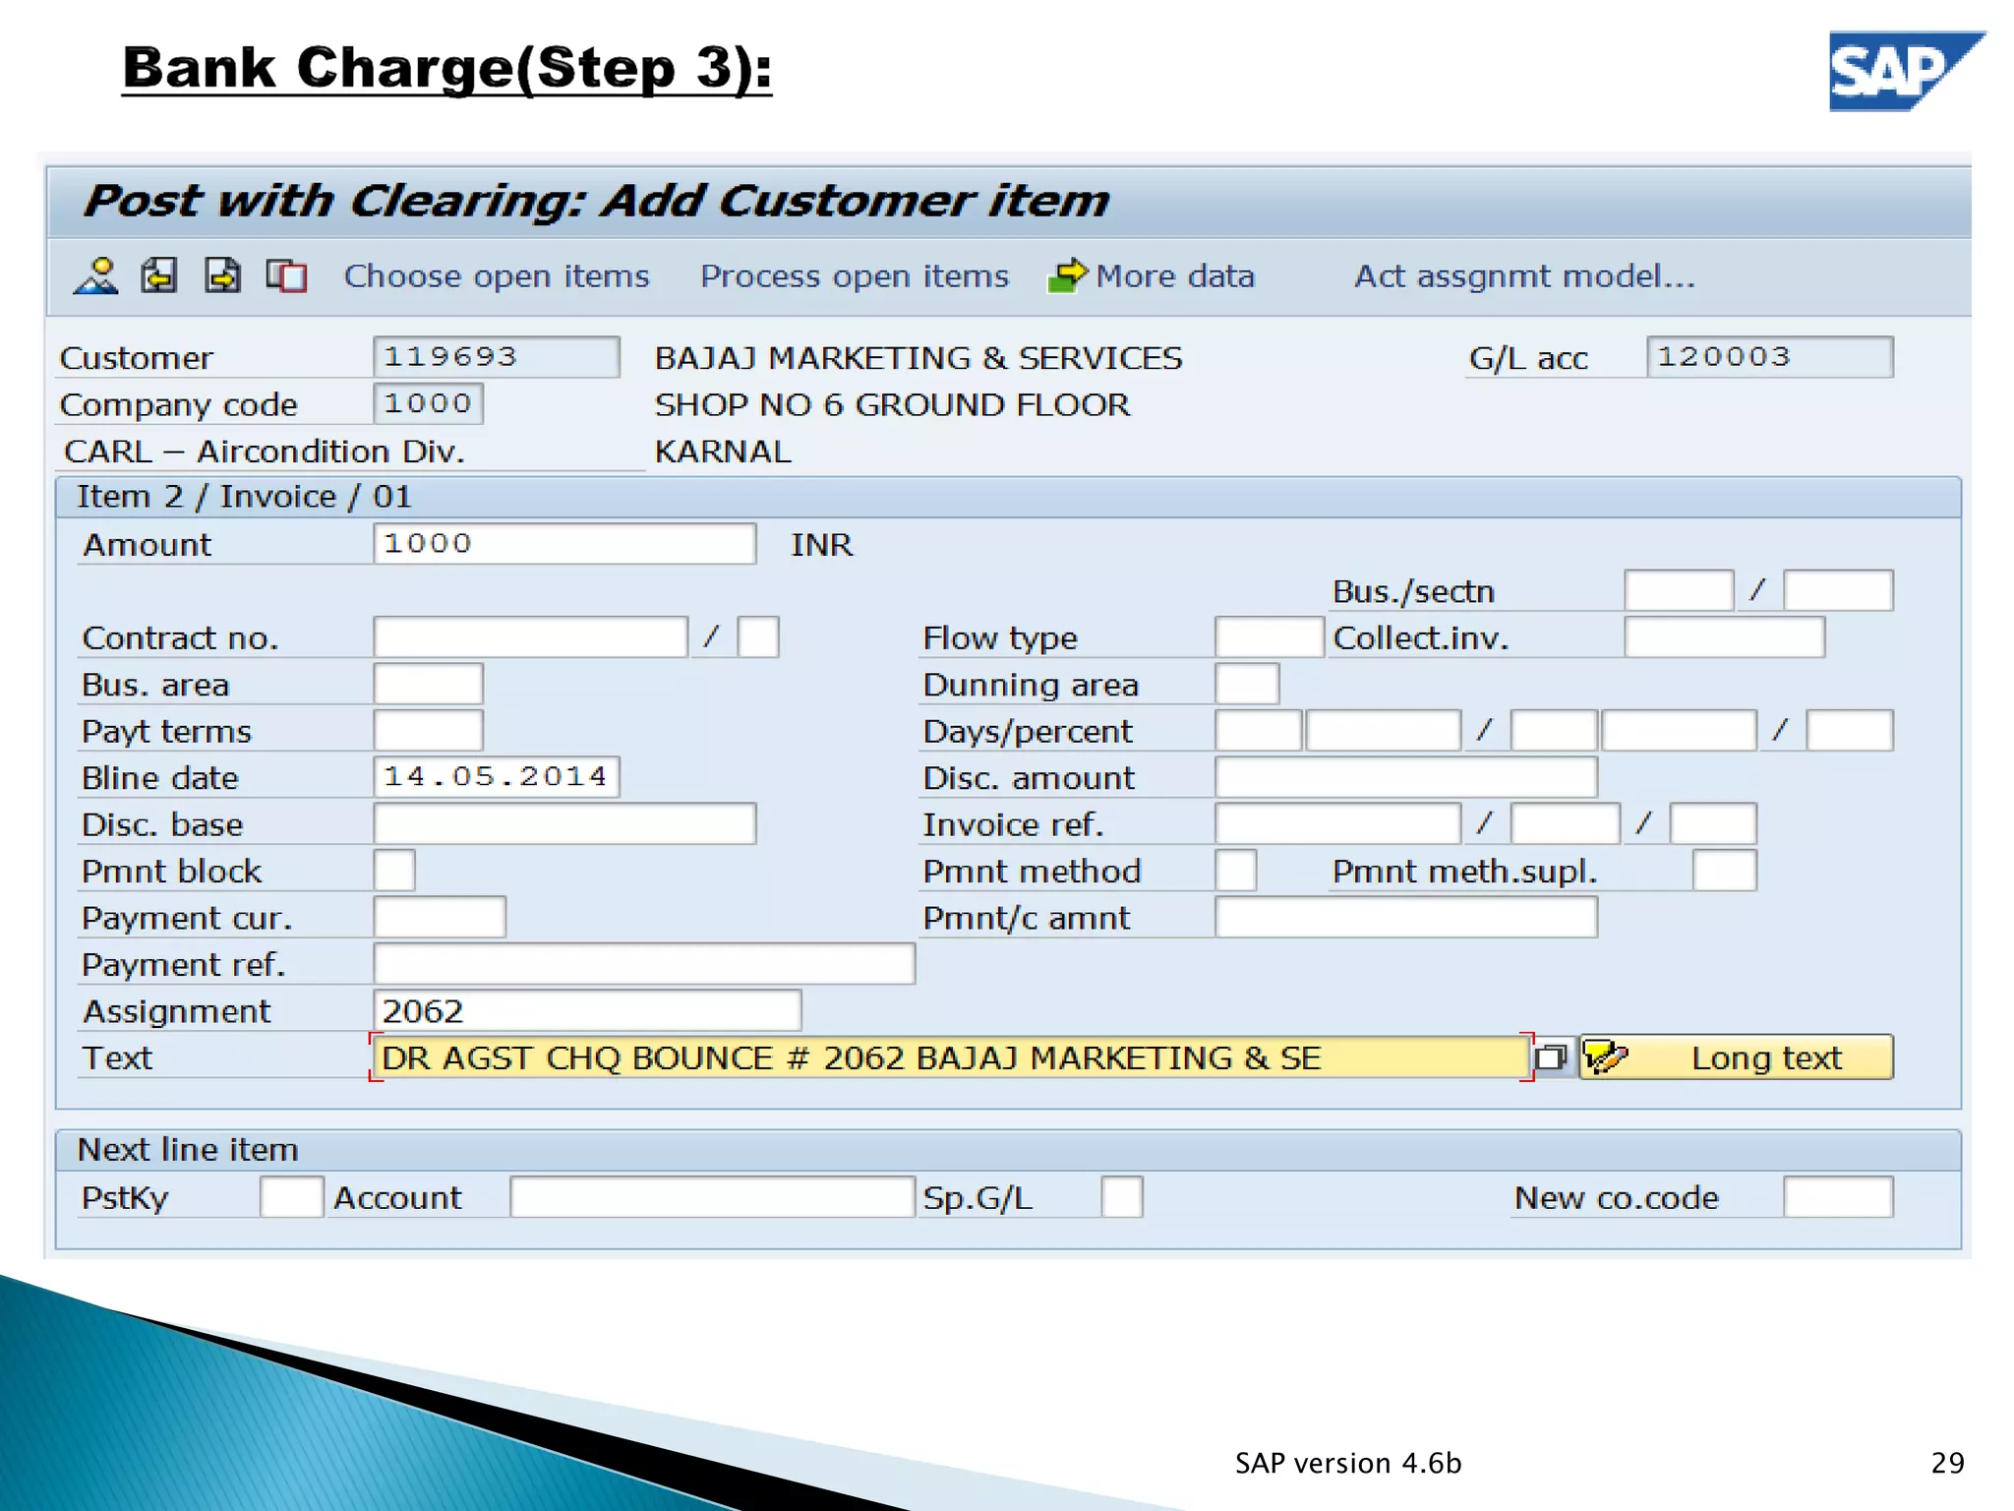The image size is (2014, 1511).
Task: Click the Sp.G/L input box
Action: (x=1122, y=1197)
